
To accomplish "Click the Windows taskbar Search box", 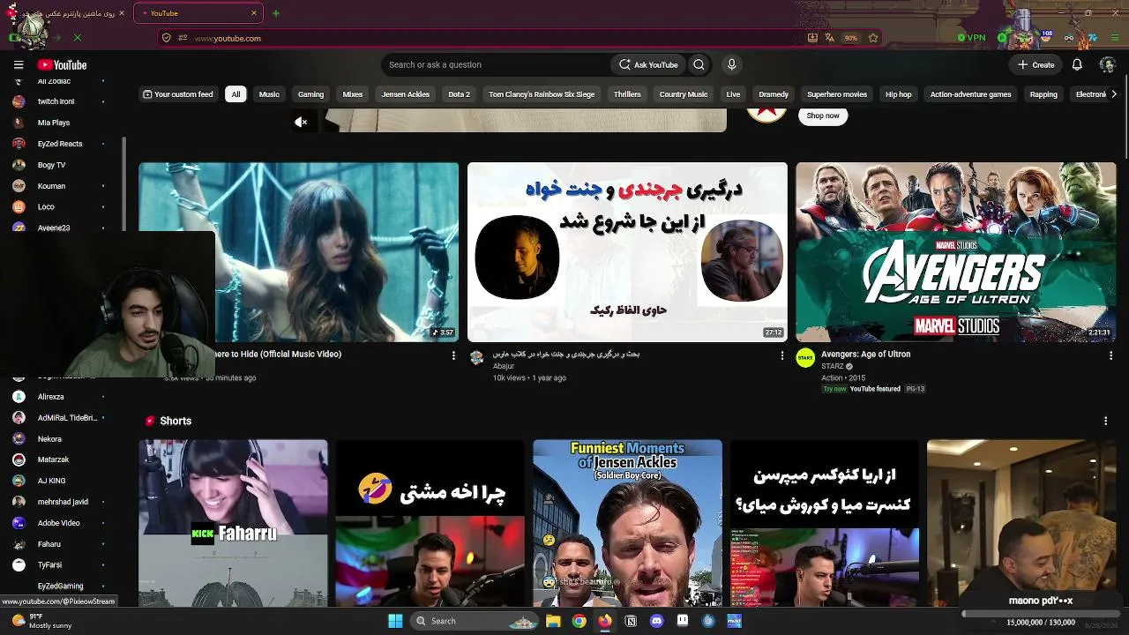I will click(475, 621).
